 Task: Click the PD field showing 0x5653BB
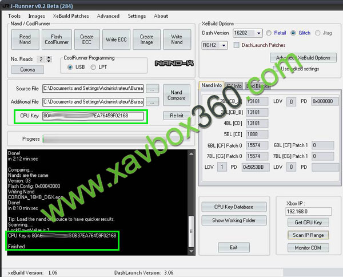256,167
